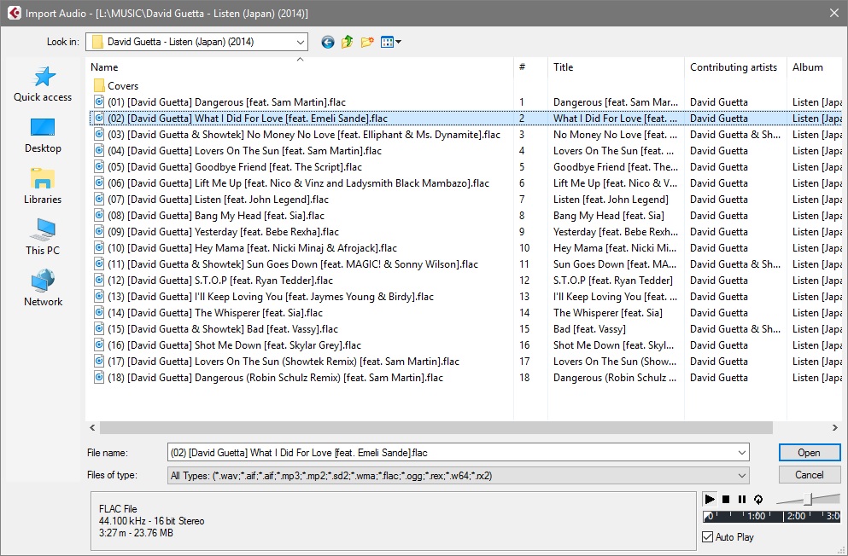This screenshot has width=848, height=556.
Task: Select (03) No Money No Love file icon
Action: pos(99,134)
